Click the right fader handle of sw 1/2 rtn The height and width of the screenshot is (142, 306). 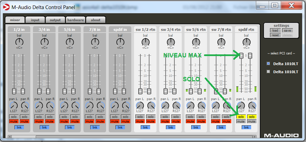149,91
